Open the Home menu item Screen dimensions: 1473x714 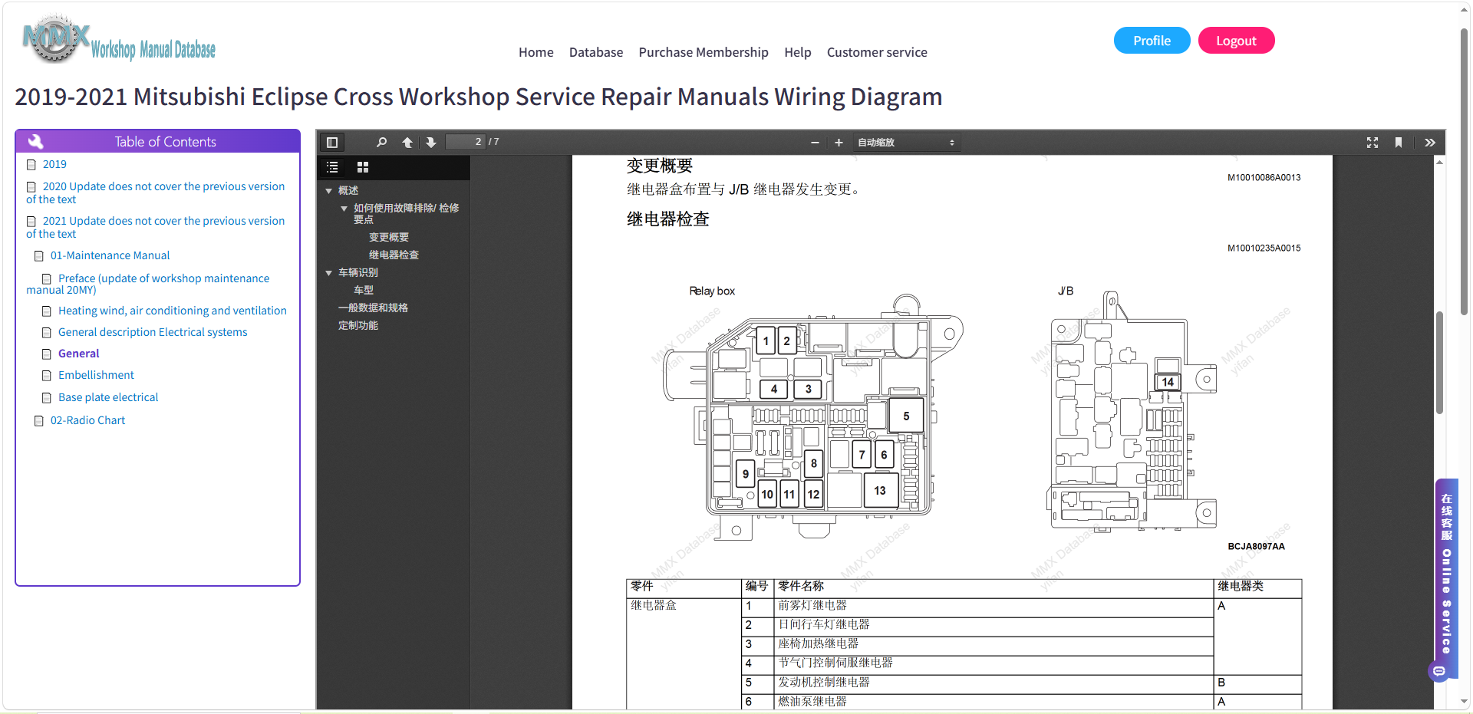[x=536, y=52]
